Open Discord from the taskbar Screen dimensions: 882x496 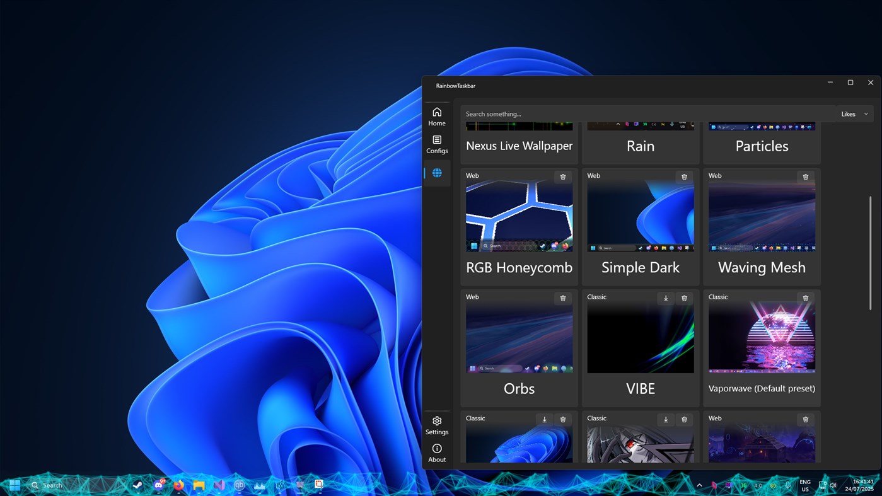coord(158,485)
